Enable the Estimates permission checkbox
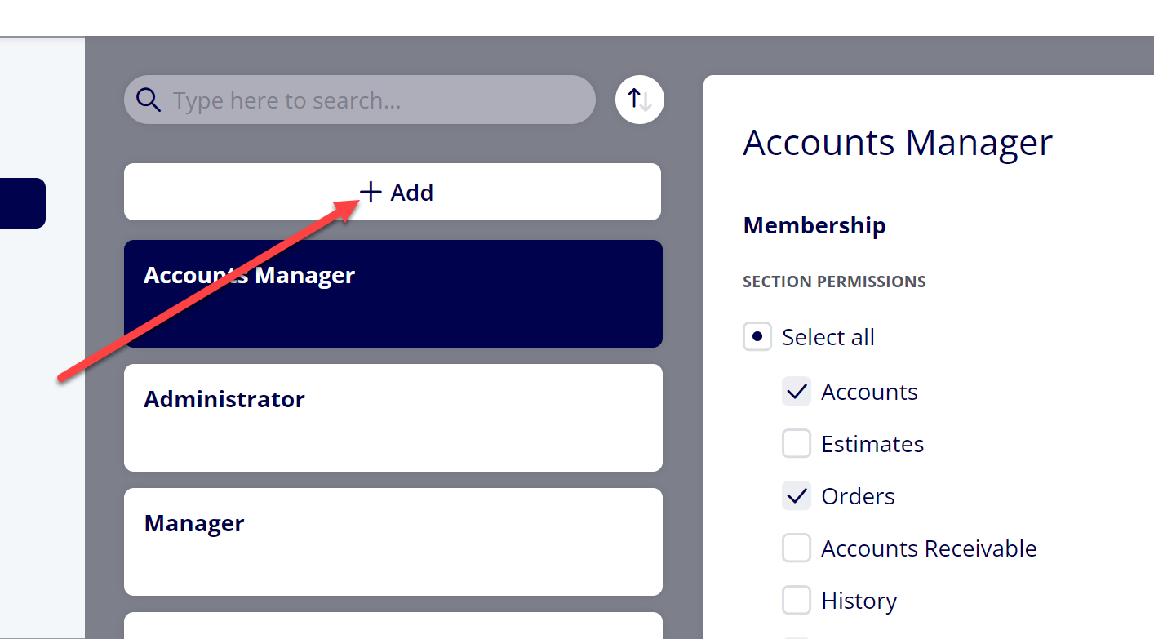 [797, 444]
